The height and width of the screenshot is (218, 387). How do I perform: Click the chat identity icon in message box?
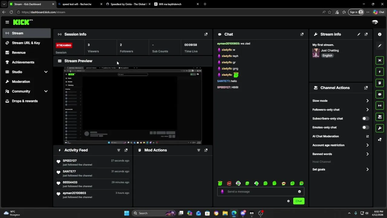(x=222, y=191)
